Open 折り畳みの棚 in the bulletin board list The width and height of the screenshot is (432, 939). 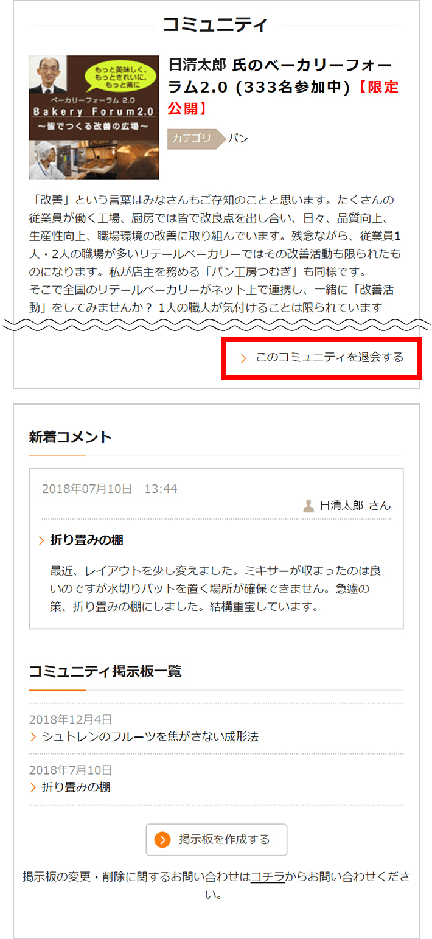[76, 787]
